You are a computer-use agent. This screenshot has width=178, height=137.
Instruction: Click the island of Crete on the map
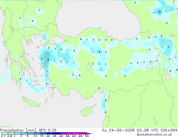pyautogui.click(x=31, y=102)
